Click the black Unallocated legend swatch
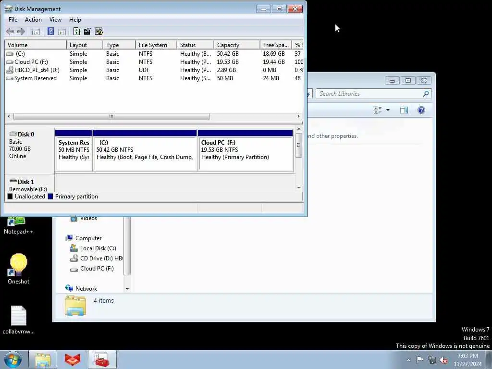 click(10, 197)
